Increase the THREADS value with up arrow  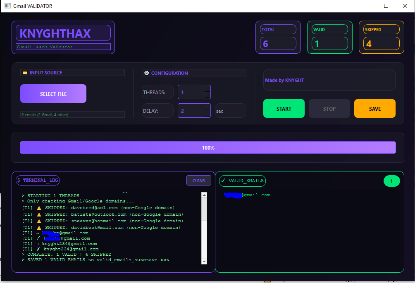click(x=207, y=89)
